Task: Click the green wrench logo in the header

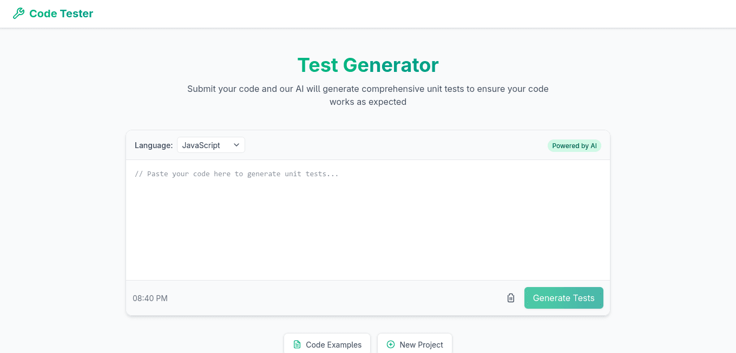Action: [x=18, y=13]
